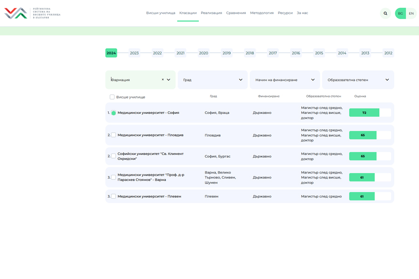This screenshot has height=279, width=419.
Task: Toggle the Висше училище select-all checkbox
Action: [112, 97]
